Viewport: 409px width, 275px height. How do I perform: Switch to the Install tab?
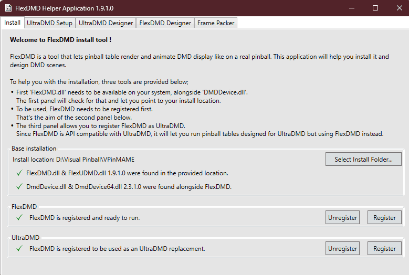(x=12, y=23)
